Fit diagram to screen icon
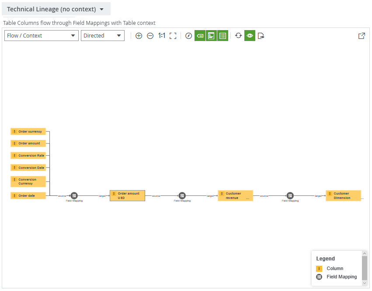Screen dimensions: 372x291 pyautogui.click(x=173, y=36)
